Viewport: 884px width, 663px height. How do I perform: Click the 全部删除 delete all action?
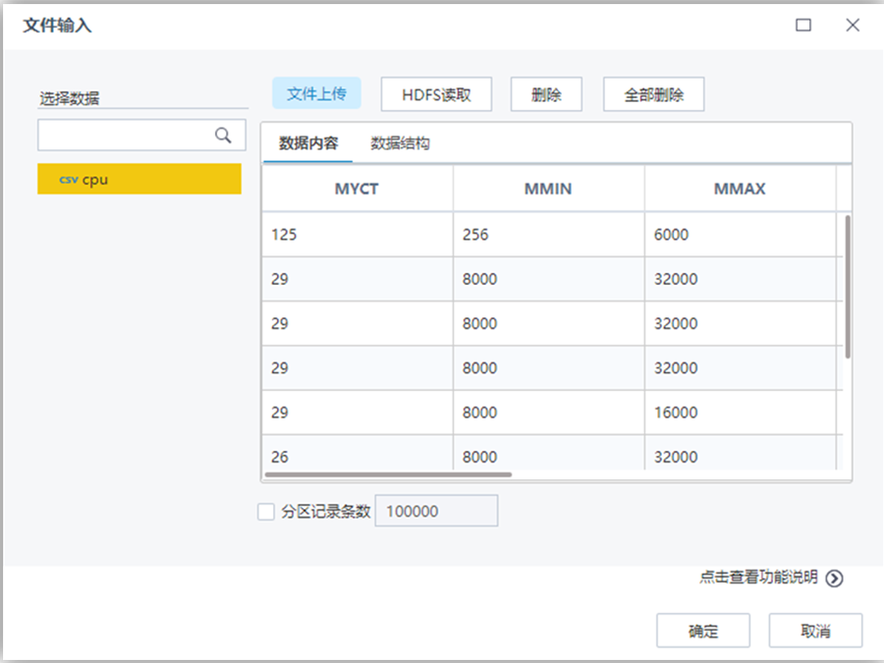point(653,93)
